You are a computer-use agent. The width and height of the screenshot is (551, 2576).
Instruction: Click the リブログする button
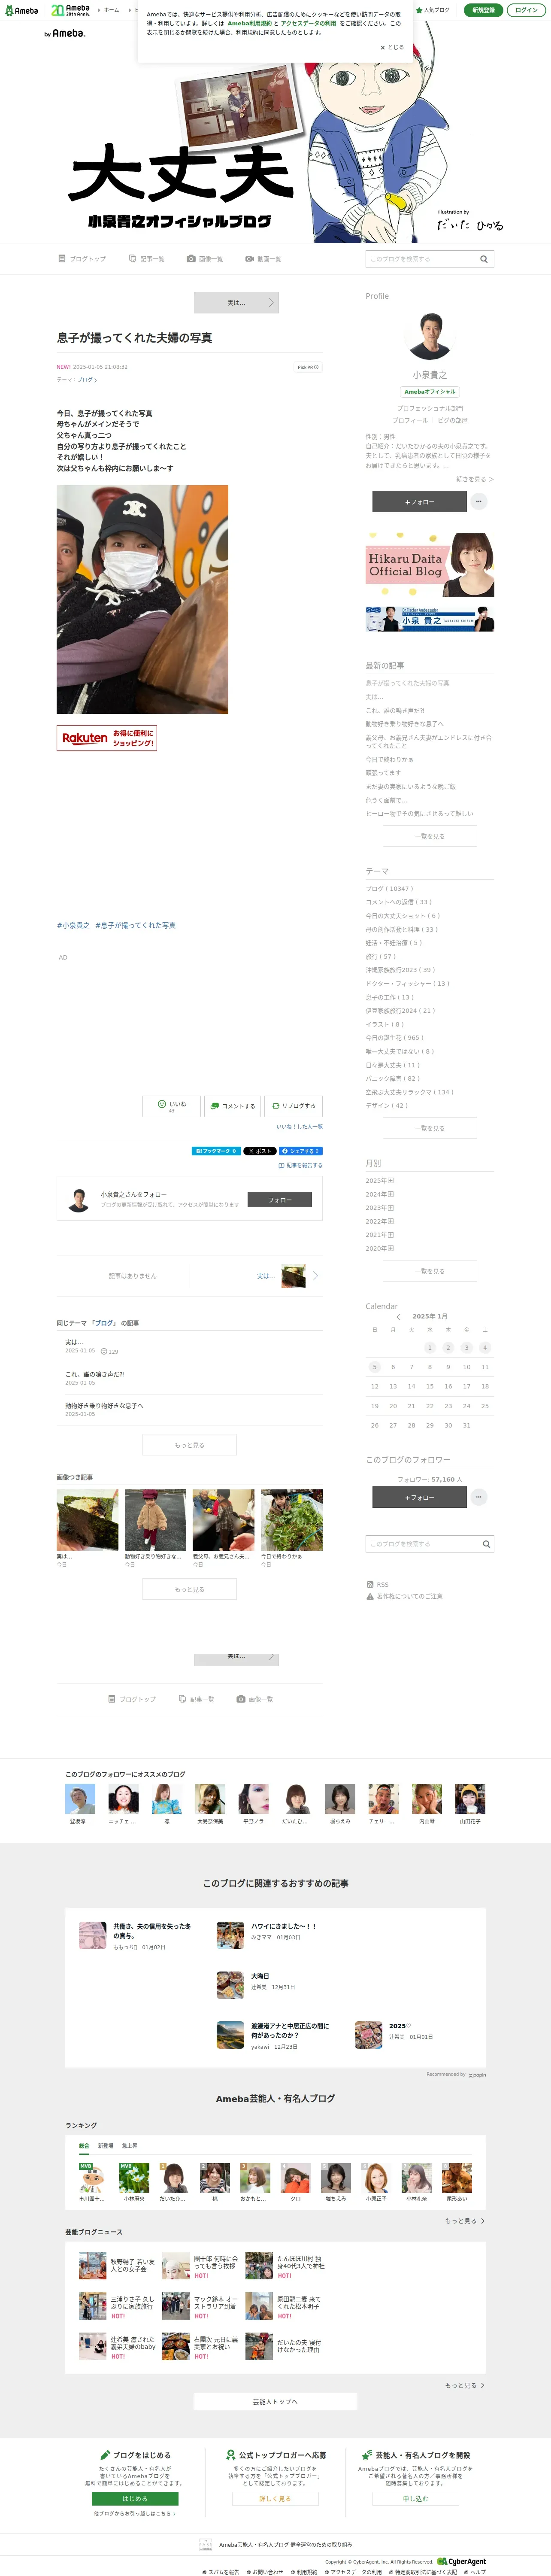click(294, 1105)
